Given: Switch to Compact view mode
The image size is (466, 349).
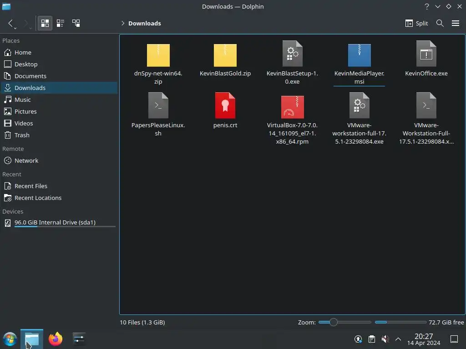Looking at the screenshot, I should pos(61,23).
